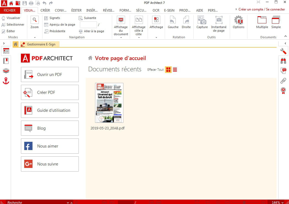
Task: Open the Options gear
Action: coord(239,22)
